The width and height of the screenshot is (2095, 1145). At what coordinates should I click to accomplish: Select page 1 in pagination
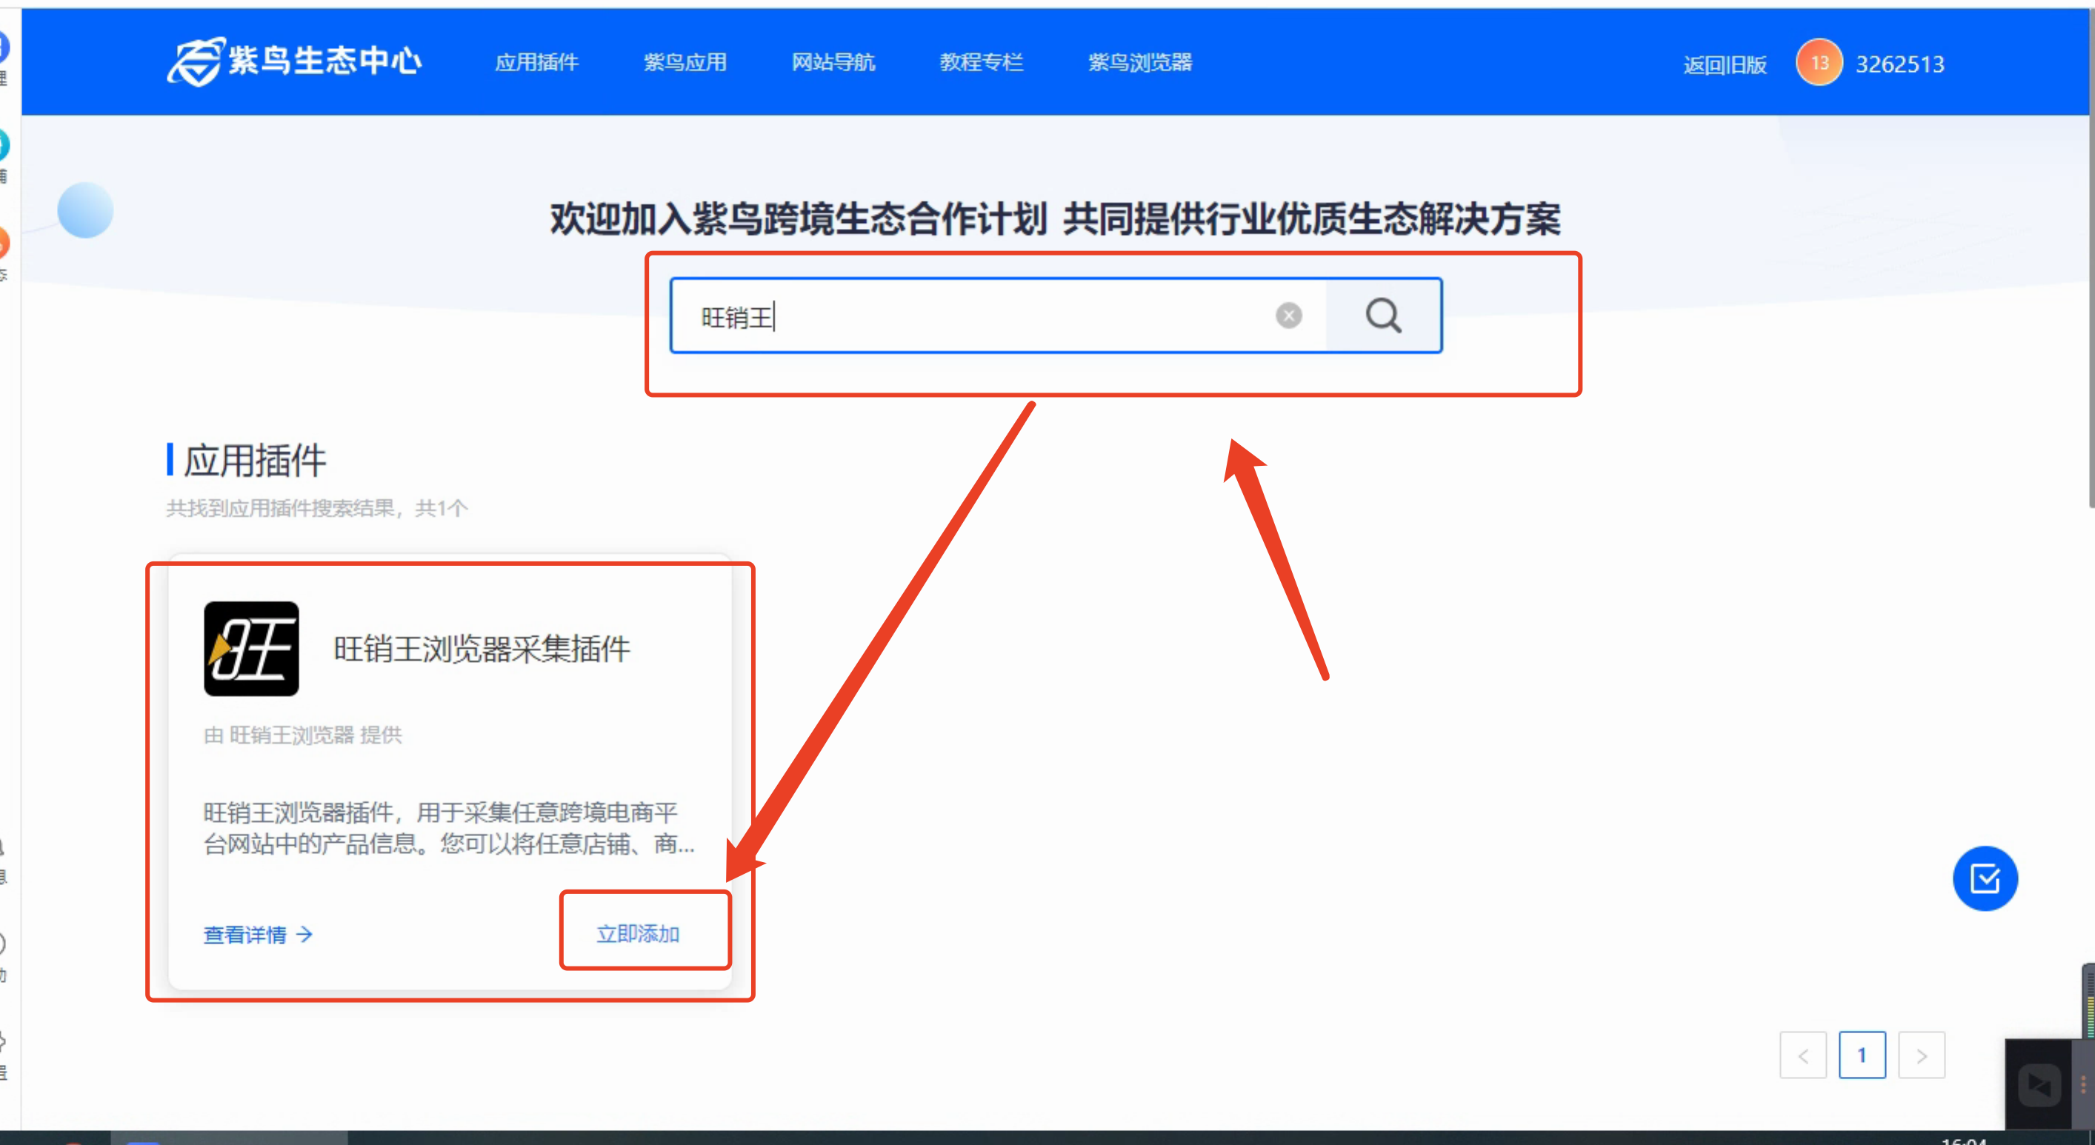pyautogui.click(x=1862, y=1055)
